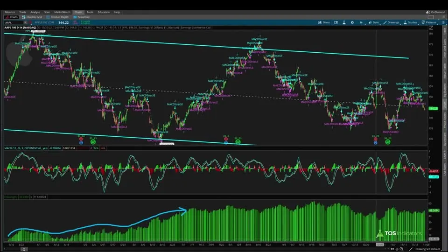
Task: Click the middle earnings phone icon
Action: (x=226, y=139)
